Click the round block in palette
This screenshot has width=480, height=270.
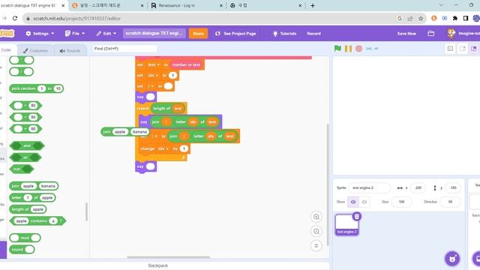[x=22, y=250]
